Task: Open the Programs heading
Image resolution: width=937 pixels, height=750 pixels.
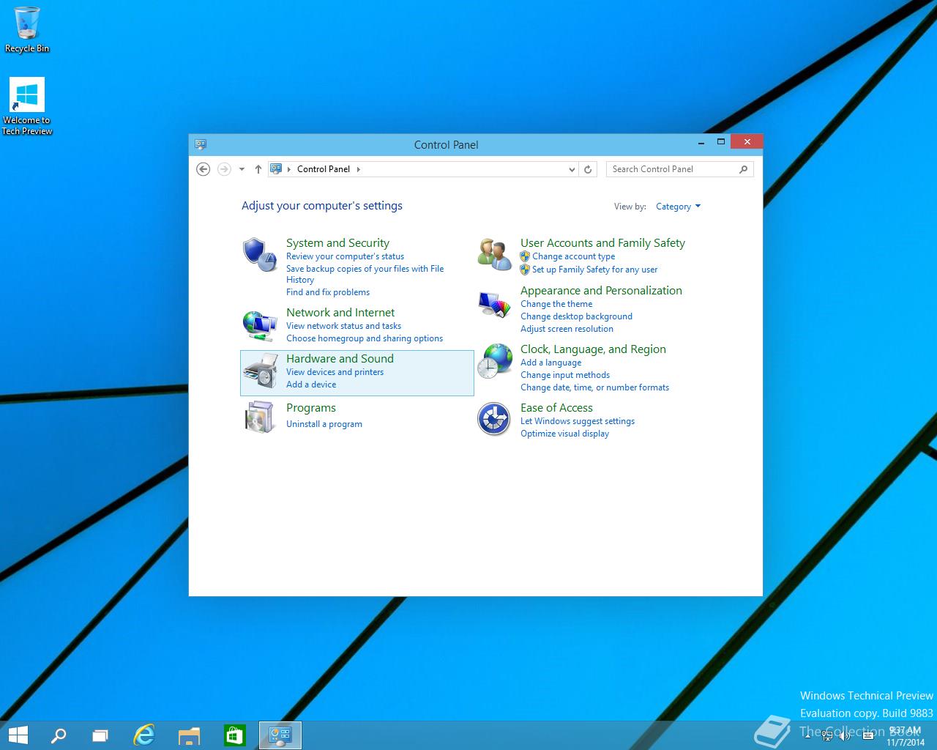Action: coord(311,408)
